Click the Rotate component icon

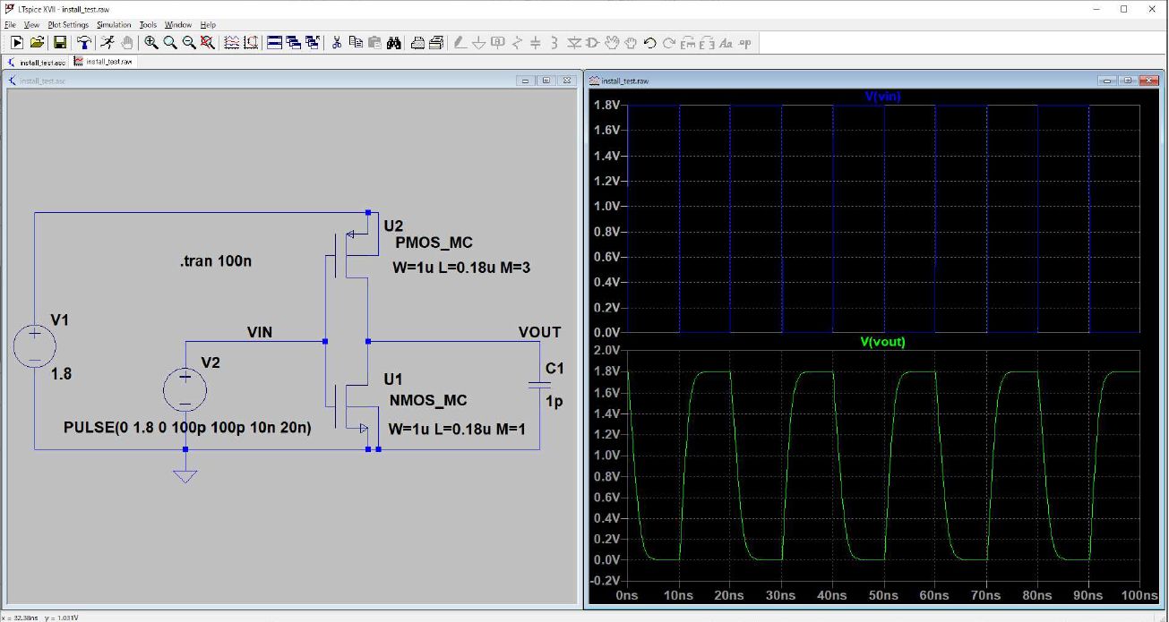pyautogui.click(x=688, y=42)
